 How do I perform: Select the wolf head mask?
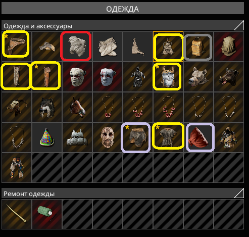click(47, 107)
